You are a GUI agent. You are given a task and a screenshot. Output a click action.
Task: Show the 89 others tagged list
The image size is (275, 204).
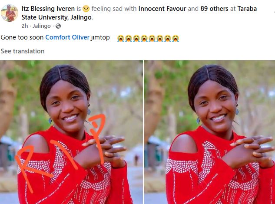pyautogui.click(x=215, y=8)
